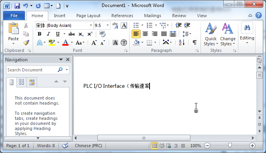Undo the last action
Screen dimensions: 266x153
coord(26,6)
